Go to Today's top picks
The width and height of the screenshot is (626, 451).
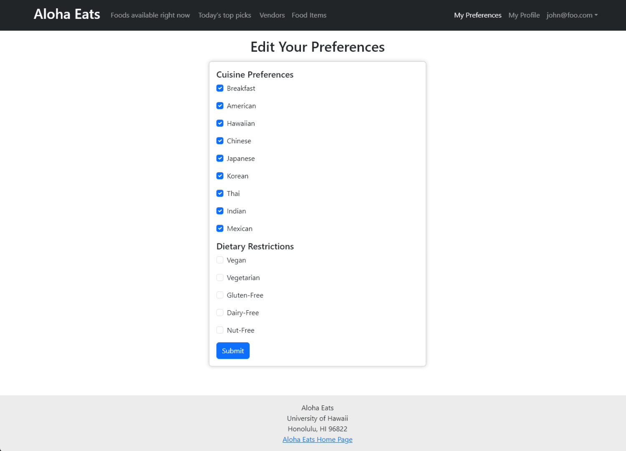click(x=225, y=15)
